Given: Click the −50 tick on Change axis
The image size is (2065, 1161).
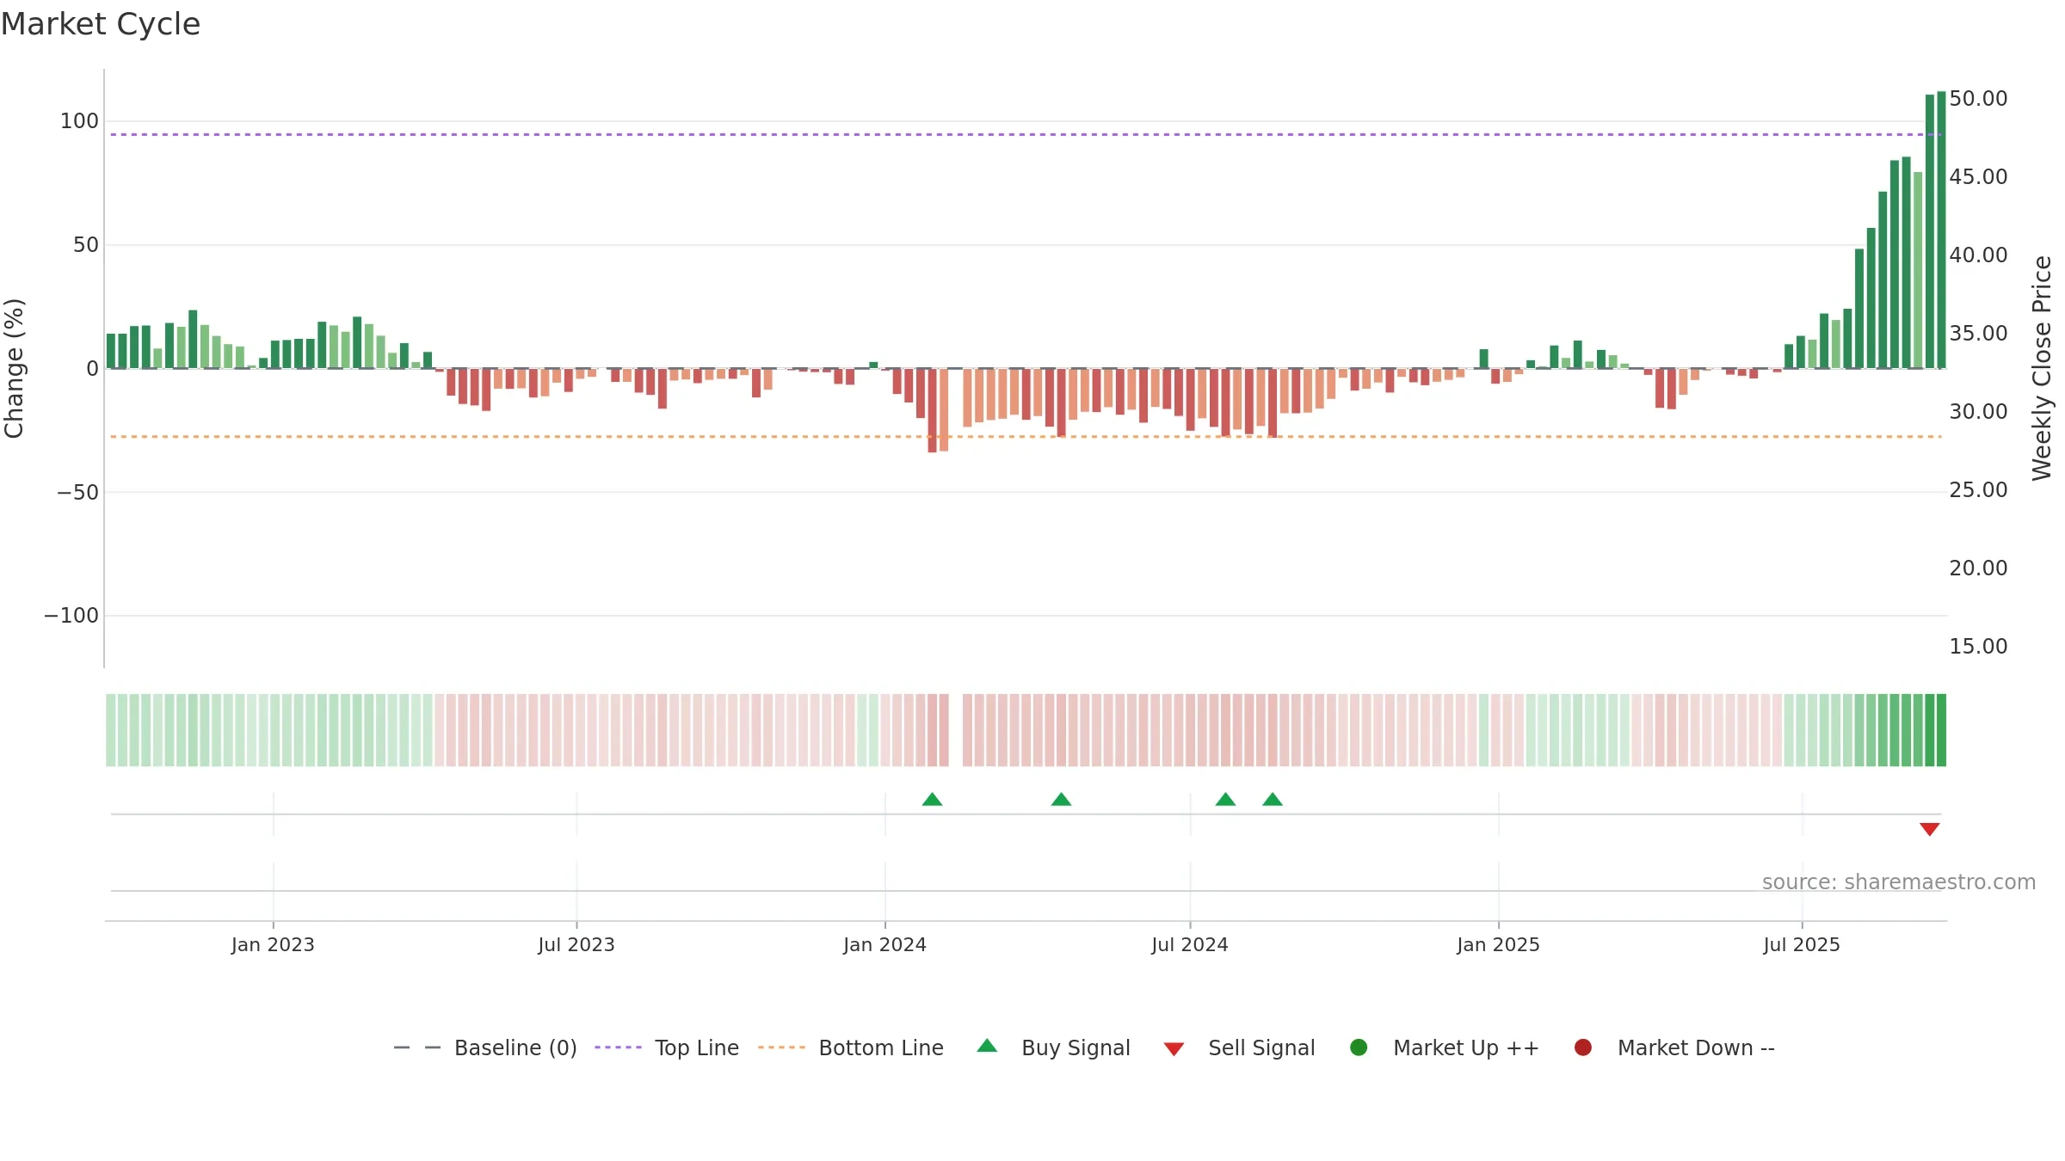Looking at the screenshot, I should 77,493.
